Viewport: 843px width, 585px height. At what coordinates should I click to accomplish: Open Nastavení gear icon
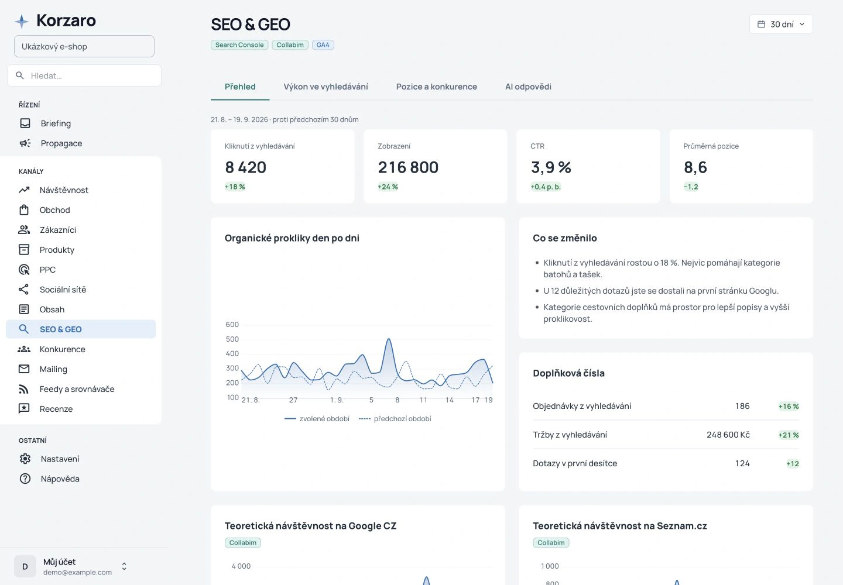(25, 459)
